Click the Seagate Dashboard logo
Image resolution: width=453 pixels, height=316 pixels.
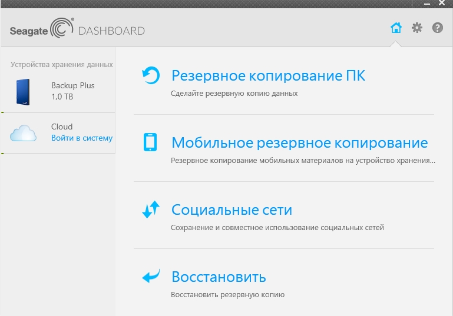click(77, 29)
